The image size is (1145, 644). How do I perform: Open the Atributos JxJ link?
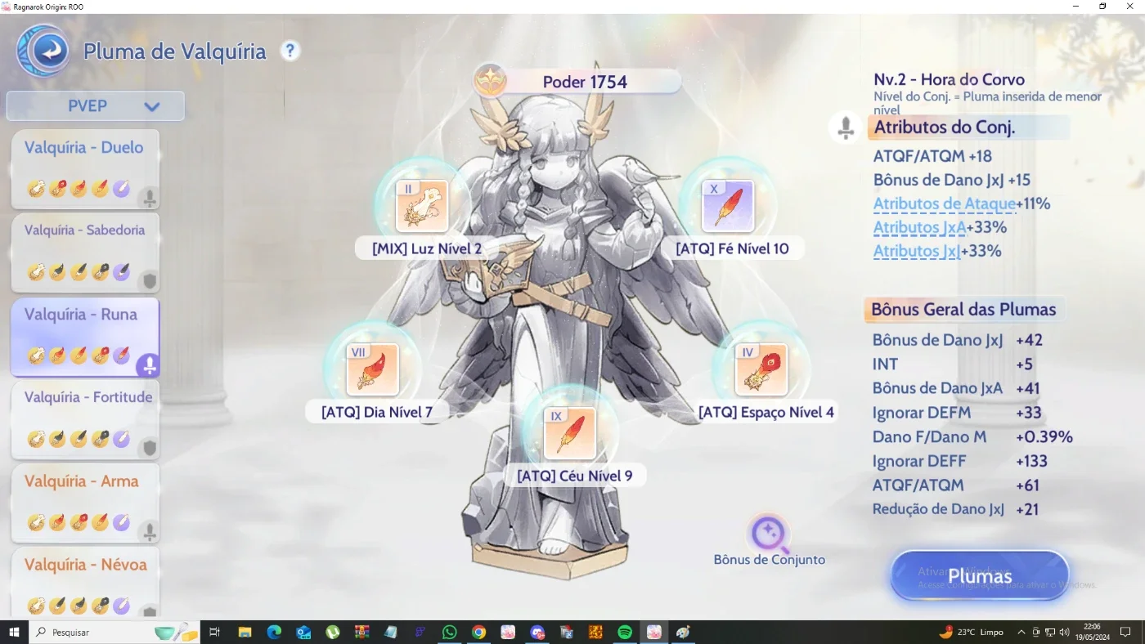tap(917, 251)
